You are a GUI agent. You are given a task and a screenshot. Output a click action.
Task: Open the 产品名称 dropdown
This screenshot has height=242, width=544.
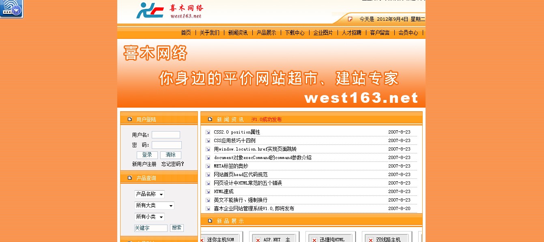[x=149, y=194]
